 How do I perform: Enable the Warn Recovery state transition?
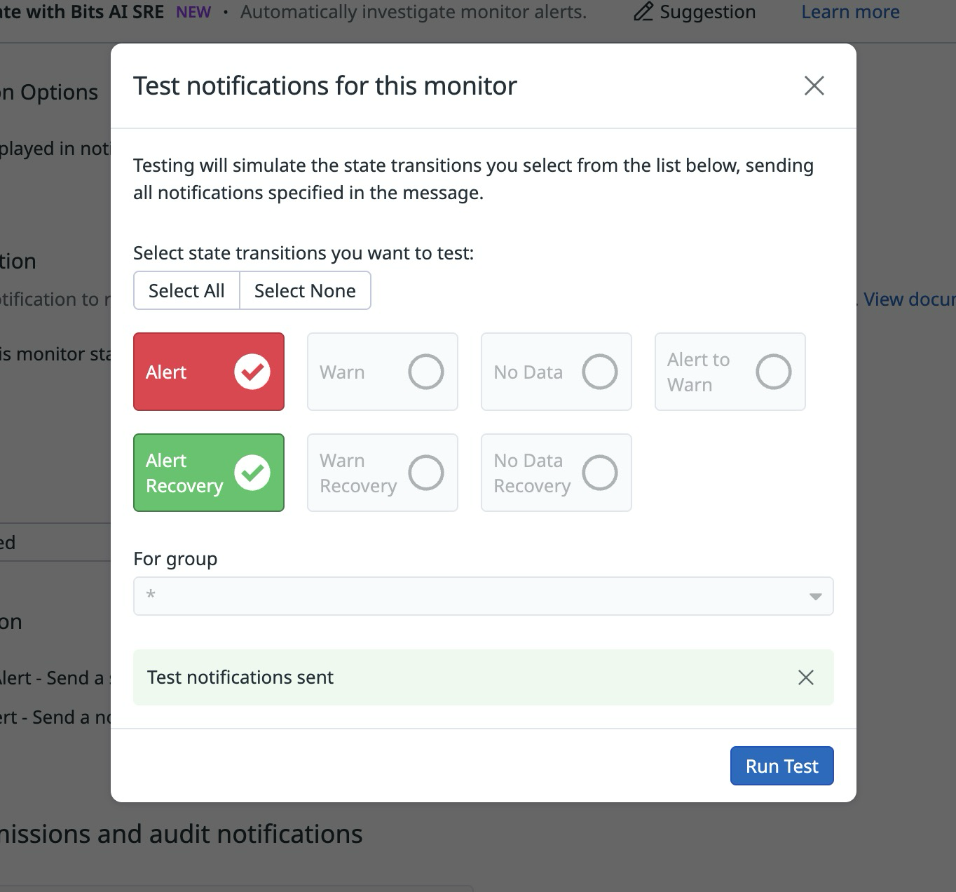pos(382,473)
